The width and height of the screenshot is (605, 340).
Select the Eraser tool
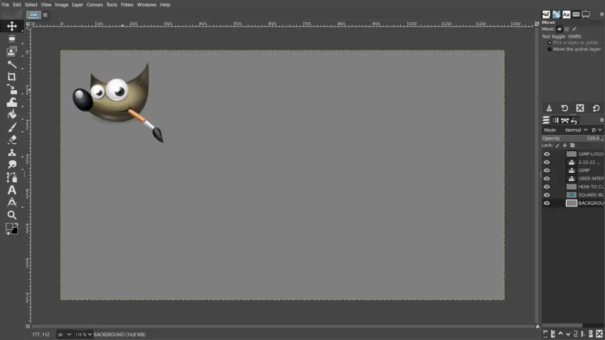coord(12,140)
